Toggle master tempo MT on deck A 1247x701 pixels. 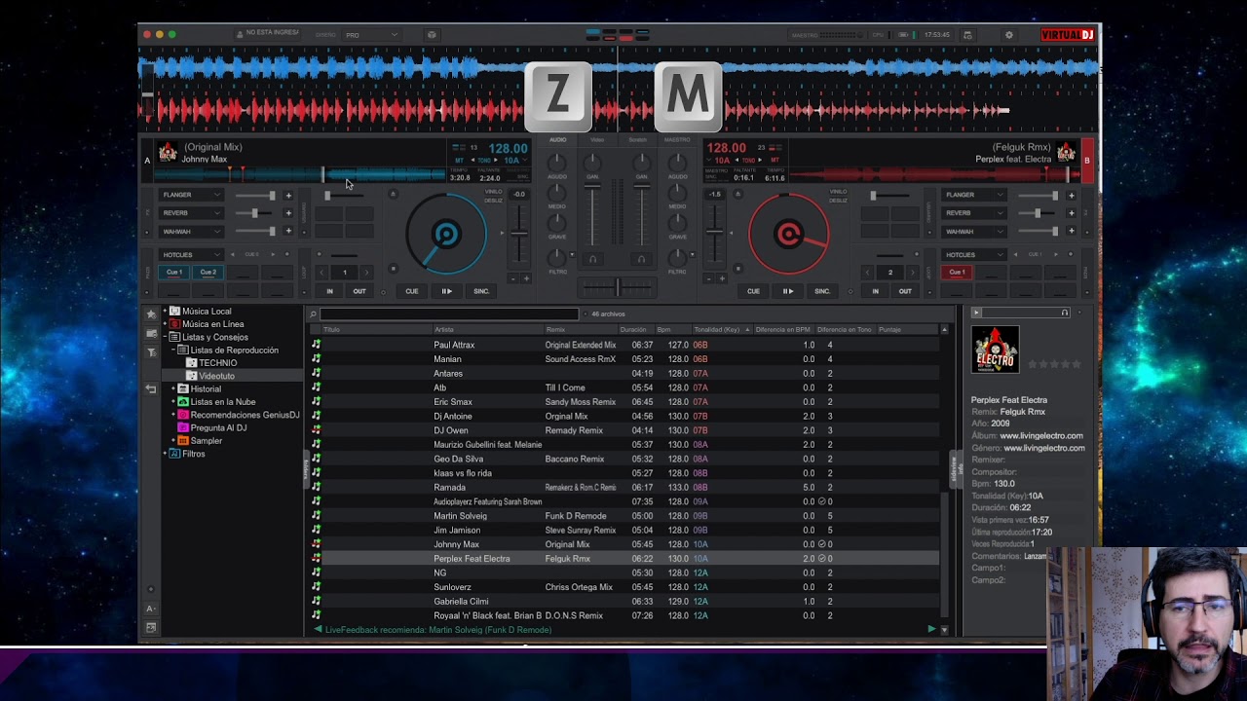460,161
